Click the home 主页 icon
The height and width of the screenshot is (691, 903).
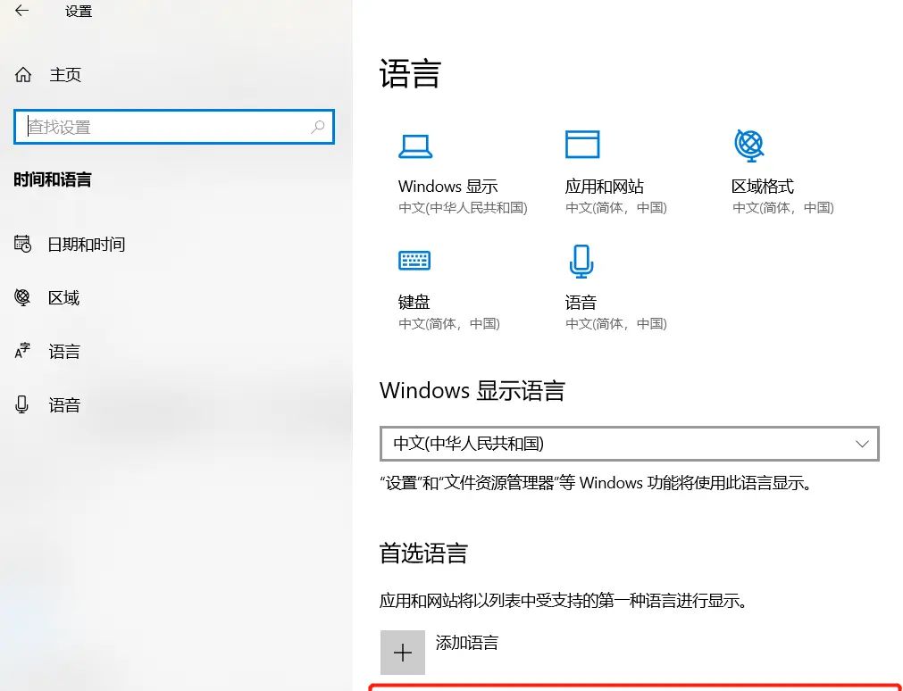pyautogui.click(x=22, y=75)
